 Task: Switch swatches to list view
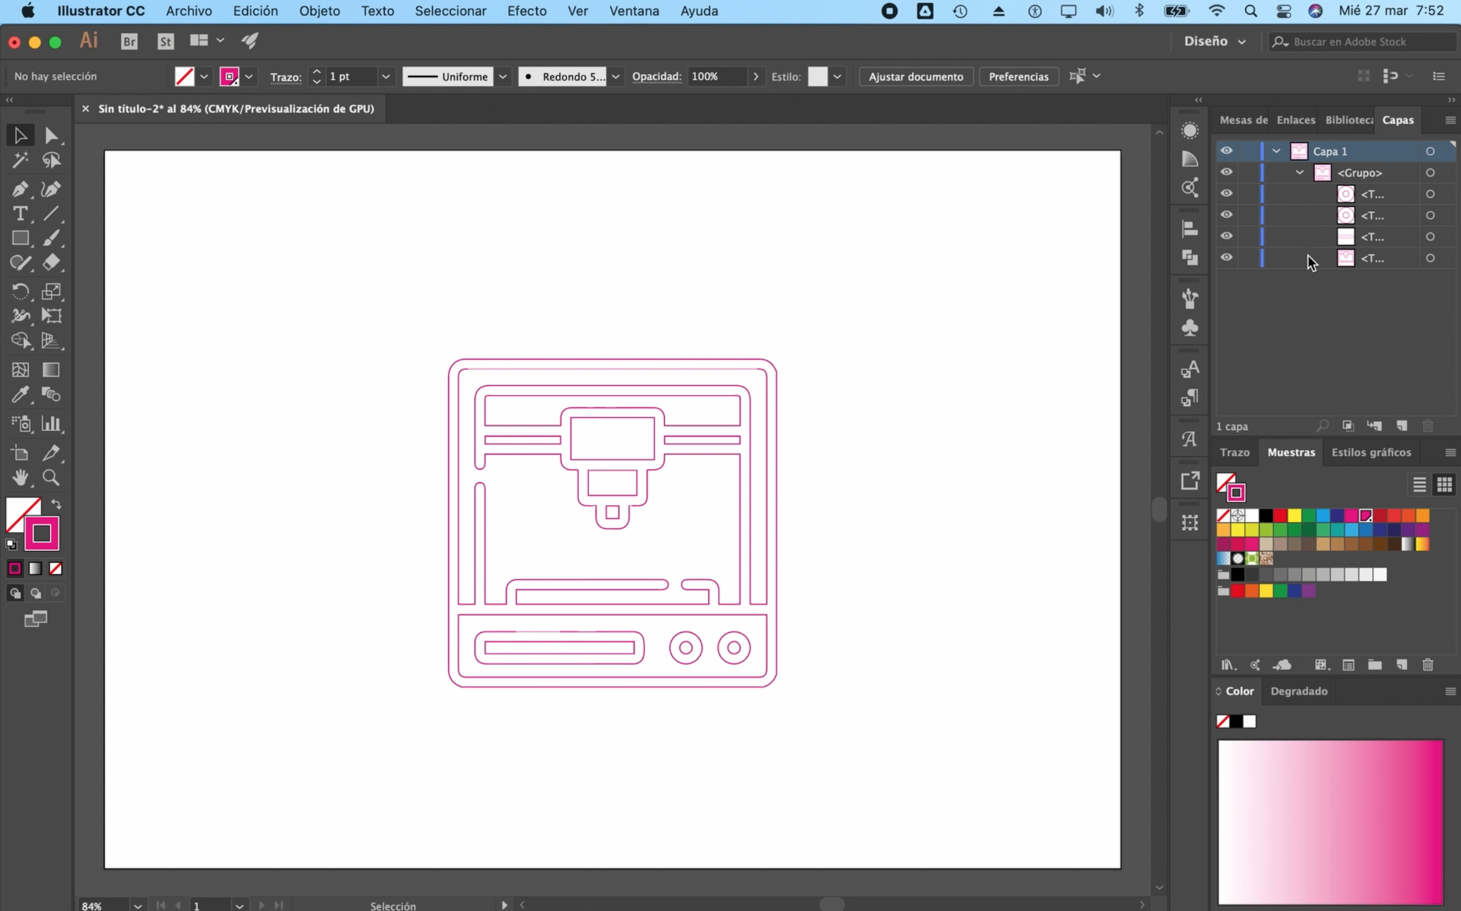(x=1419, y=485)
